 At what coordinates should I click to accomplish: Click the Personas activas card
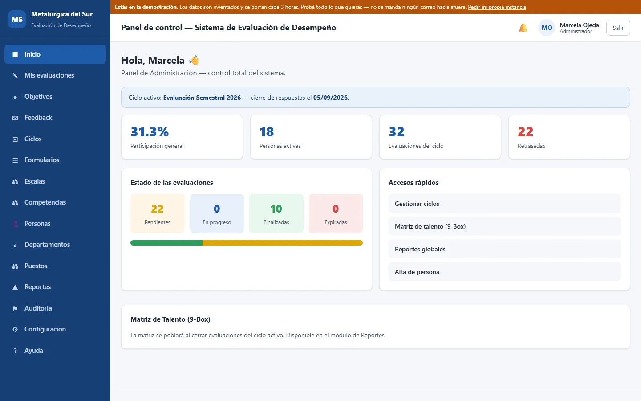(x=311, y=137)
